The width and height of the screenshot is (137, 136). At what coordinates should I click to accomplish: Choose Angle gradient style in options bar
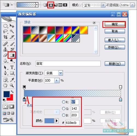coord(56,5)
